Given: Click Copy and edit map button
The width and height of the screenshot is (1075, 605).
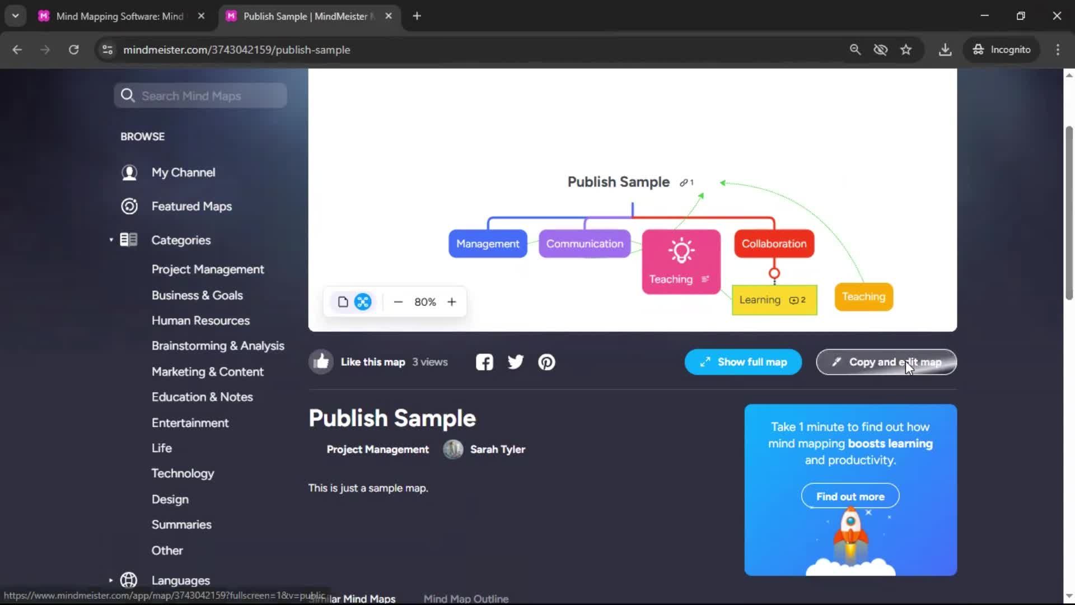Looking at the screenshot, I should click(x=886, y=362).
